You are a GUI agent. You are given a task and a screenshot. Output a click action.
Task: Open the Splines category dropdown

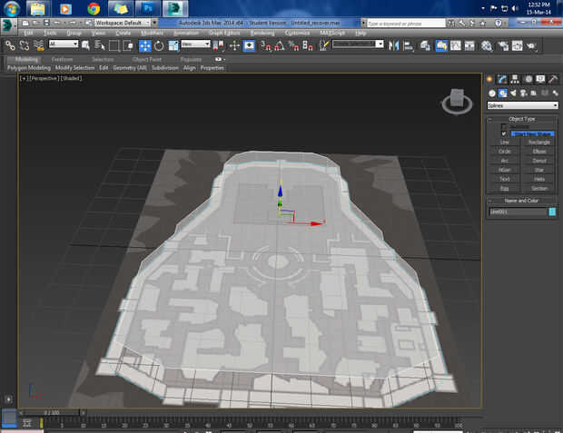pos(521,105)
